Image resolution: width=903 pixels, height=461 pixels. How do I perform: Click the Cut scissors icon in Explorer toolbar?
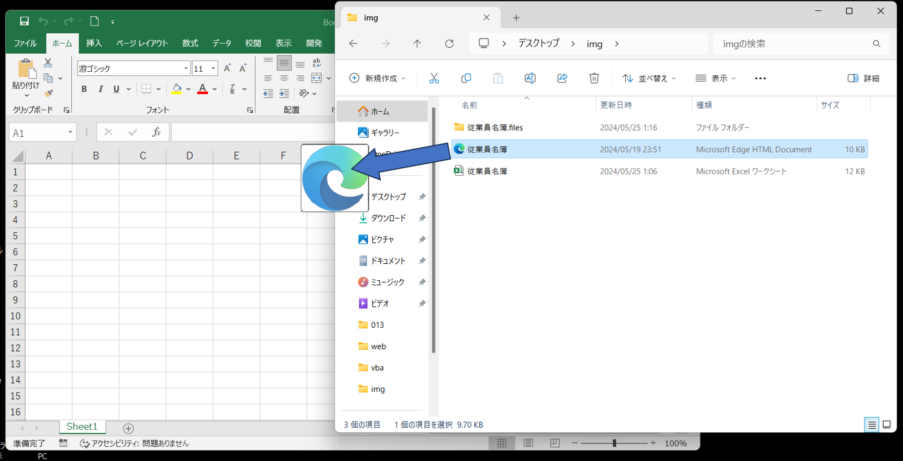pos(434,78)
